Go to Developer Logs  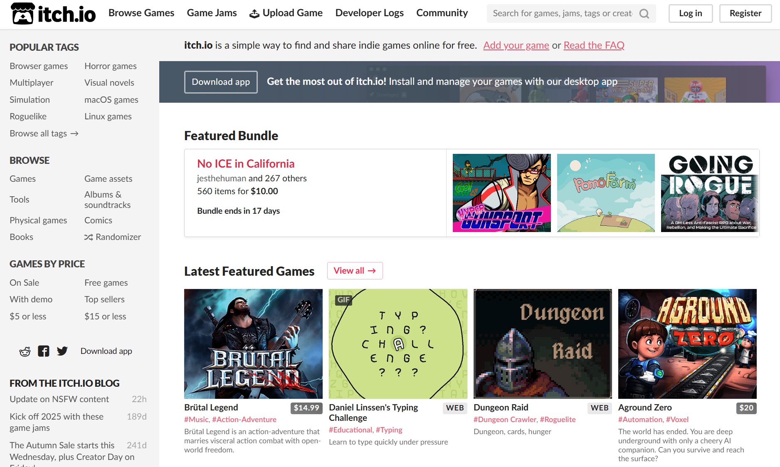(370, 13)
